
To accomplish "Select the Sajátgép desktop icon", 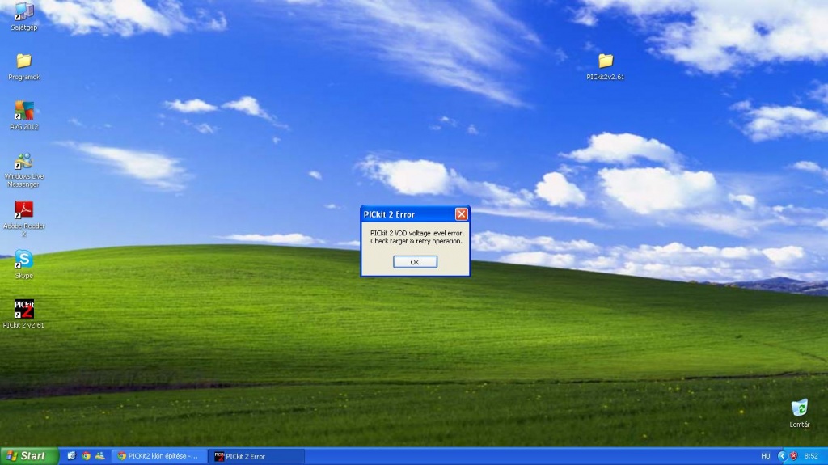I will 23,16.
